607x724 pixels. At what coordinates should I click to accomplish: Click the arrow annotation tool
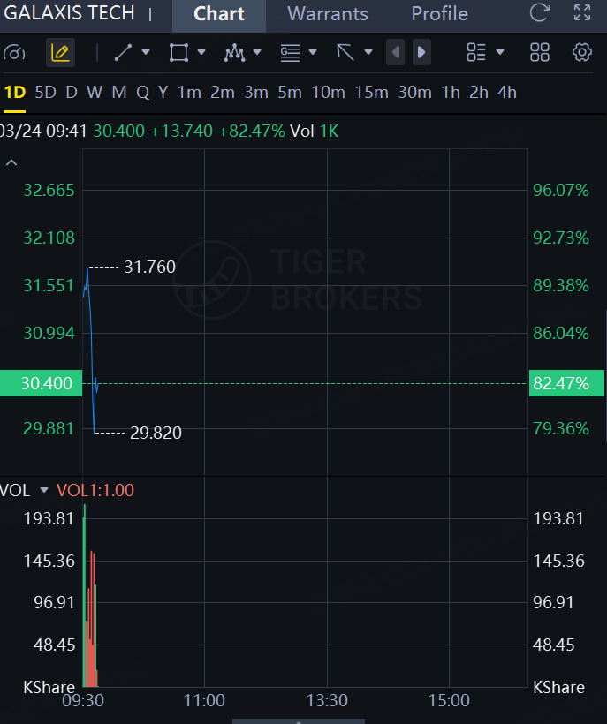[x=345, y=53]
